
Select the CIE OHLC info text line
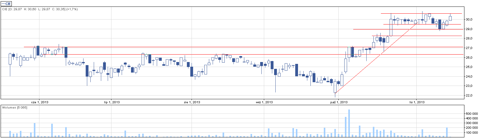pos(40,9)
